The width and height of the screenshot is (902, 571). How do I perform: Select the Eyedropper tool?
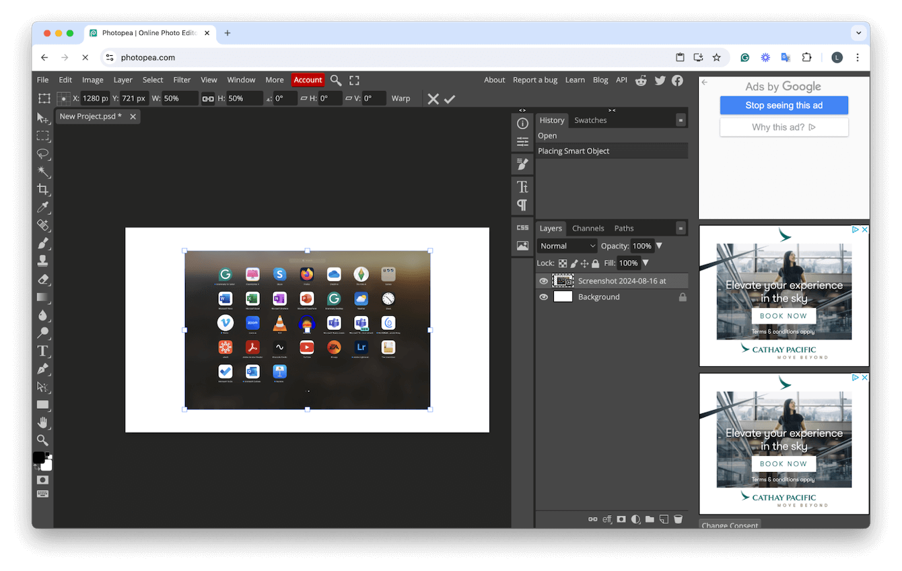[x=43, y=207]
